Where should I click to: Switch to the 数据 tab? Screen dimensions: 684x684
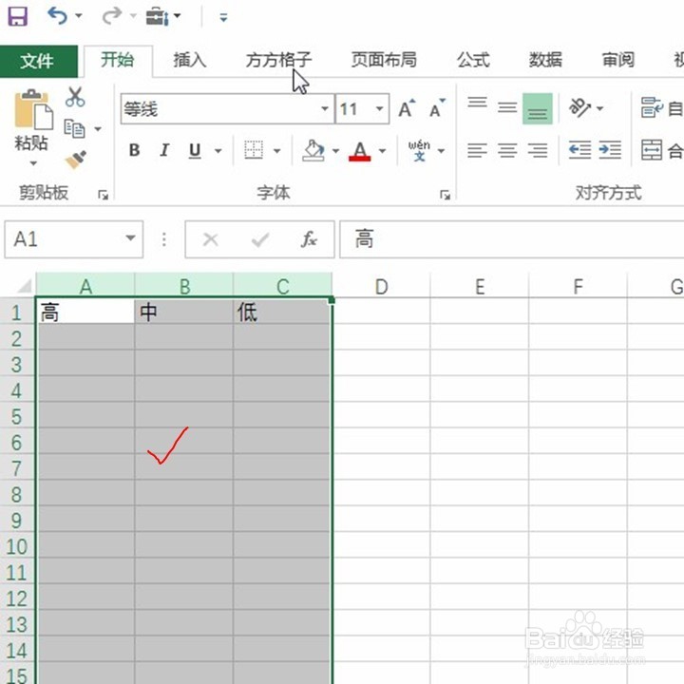pyautogui.click(x=545, y=60)
